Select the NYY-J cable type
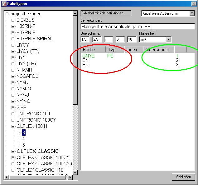Screen dimensions: 198x185 point(23,95)
